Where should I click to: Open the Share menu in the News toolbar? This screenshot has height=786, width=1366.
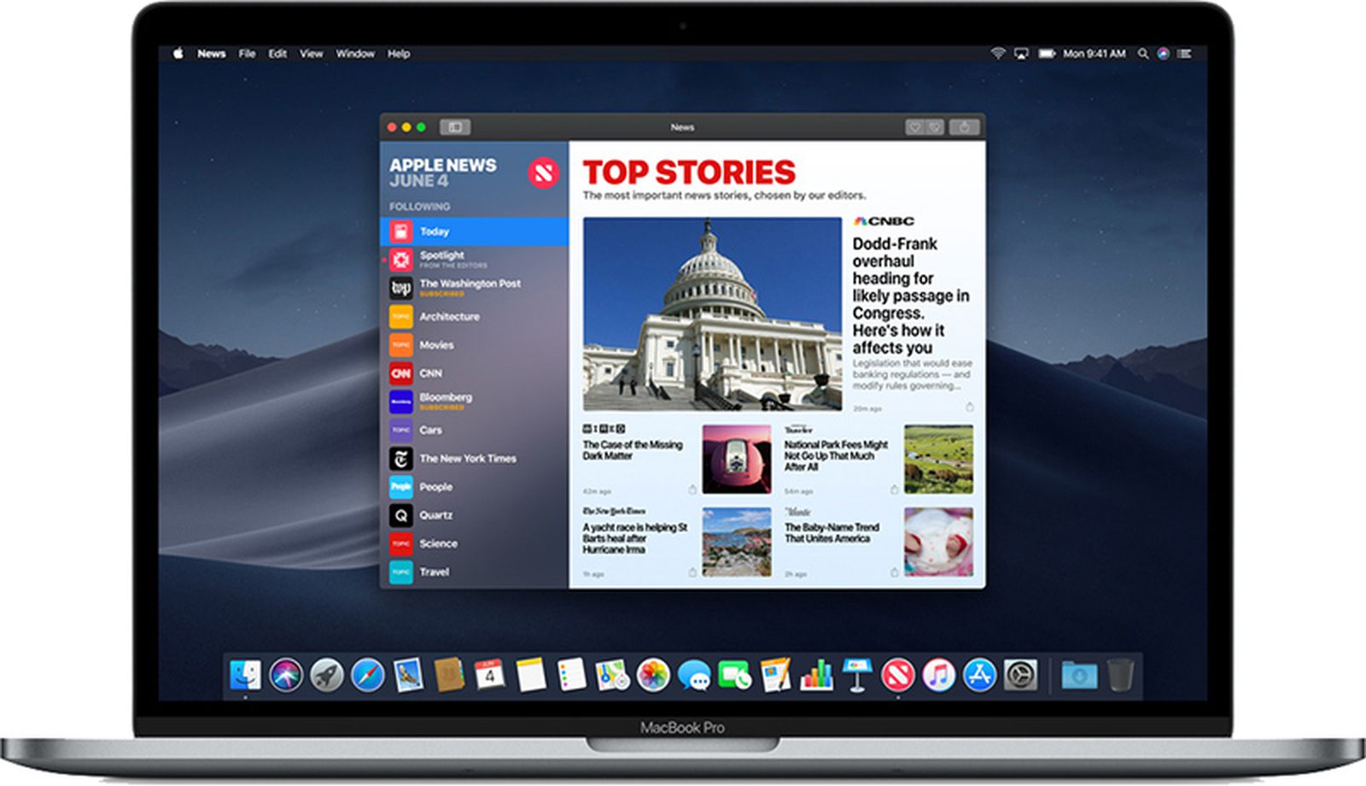tap(964, 126)
